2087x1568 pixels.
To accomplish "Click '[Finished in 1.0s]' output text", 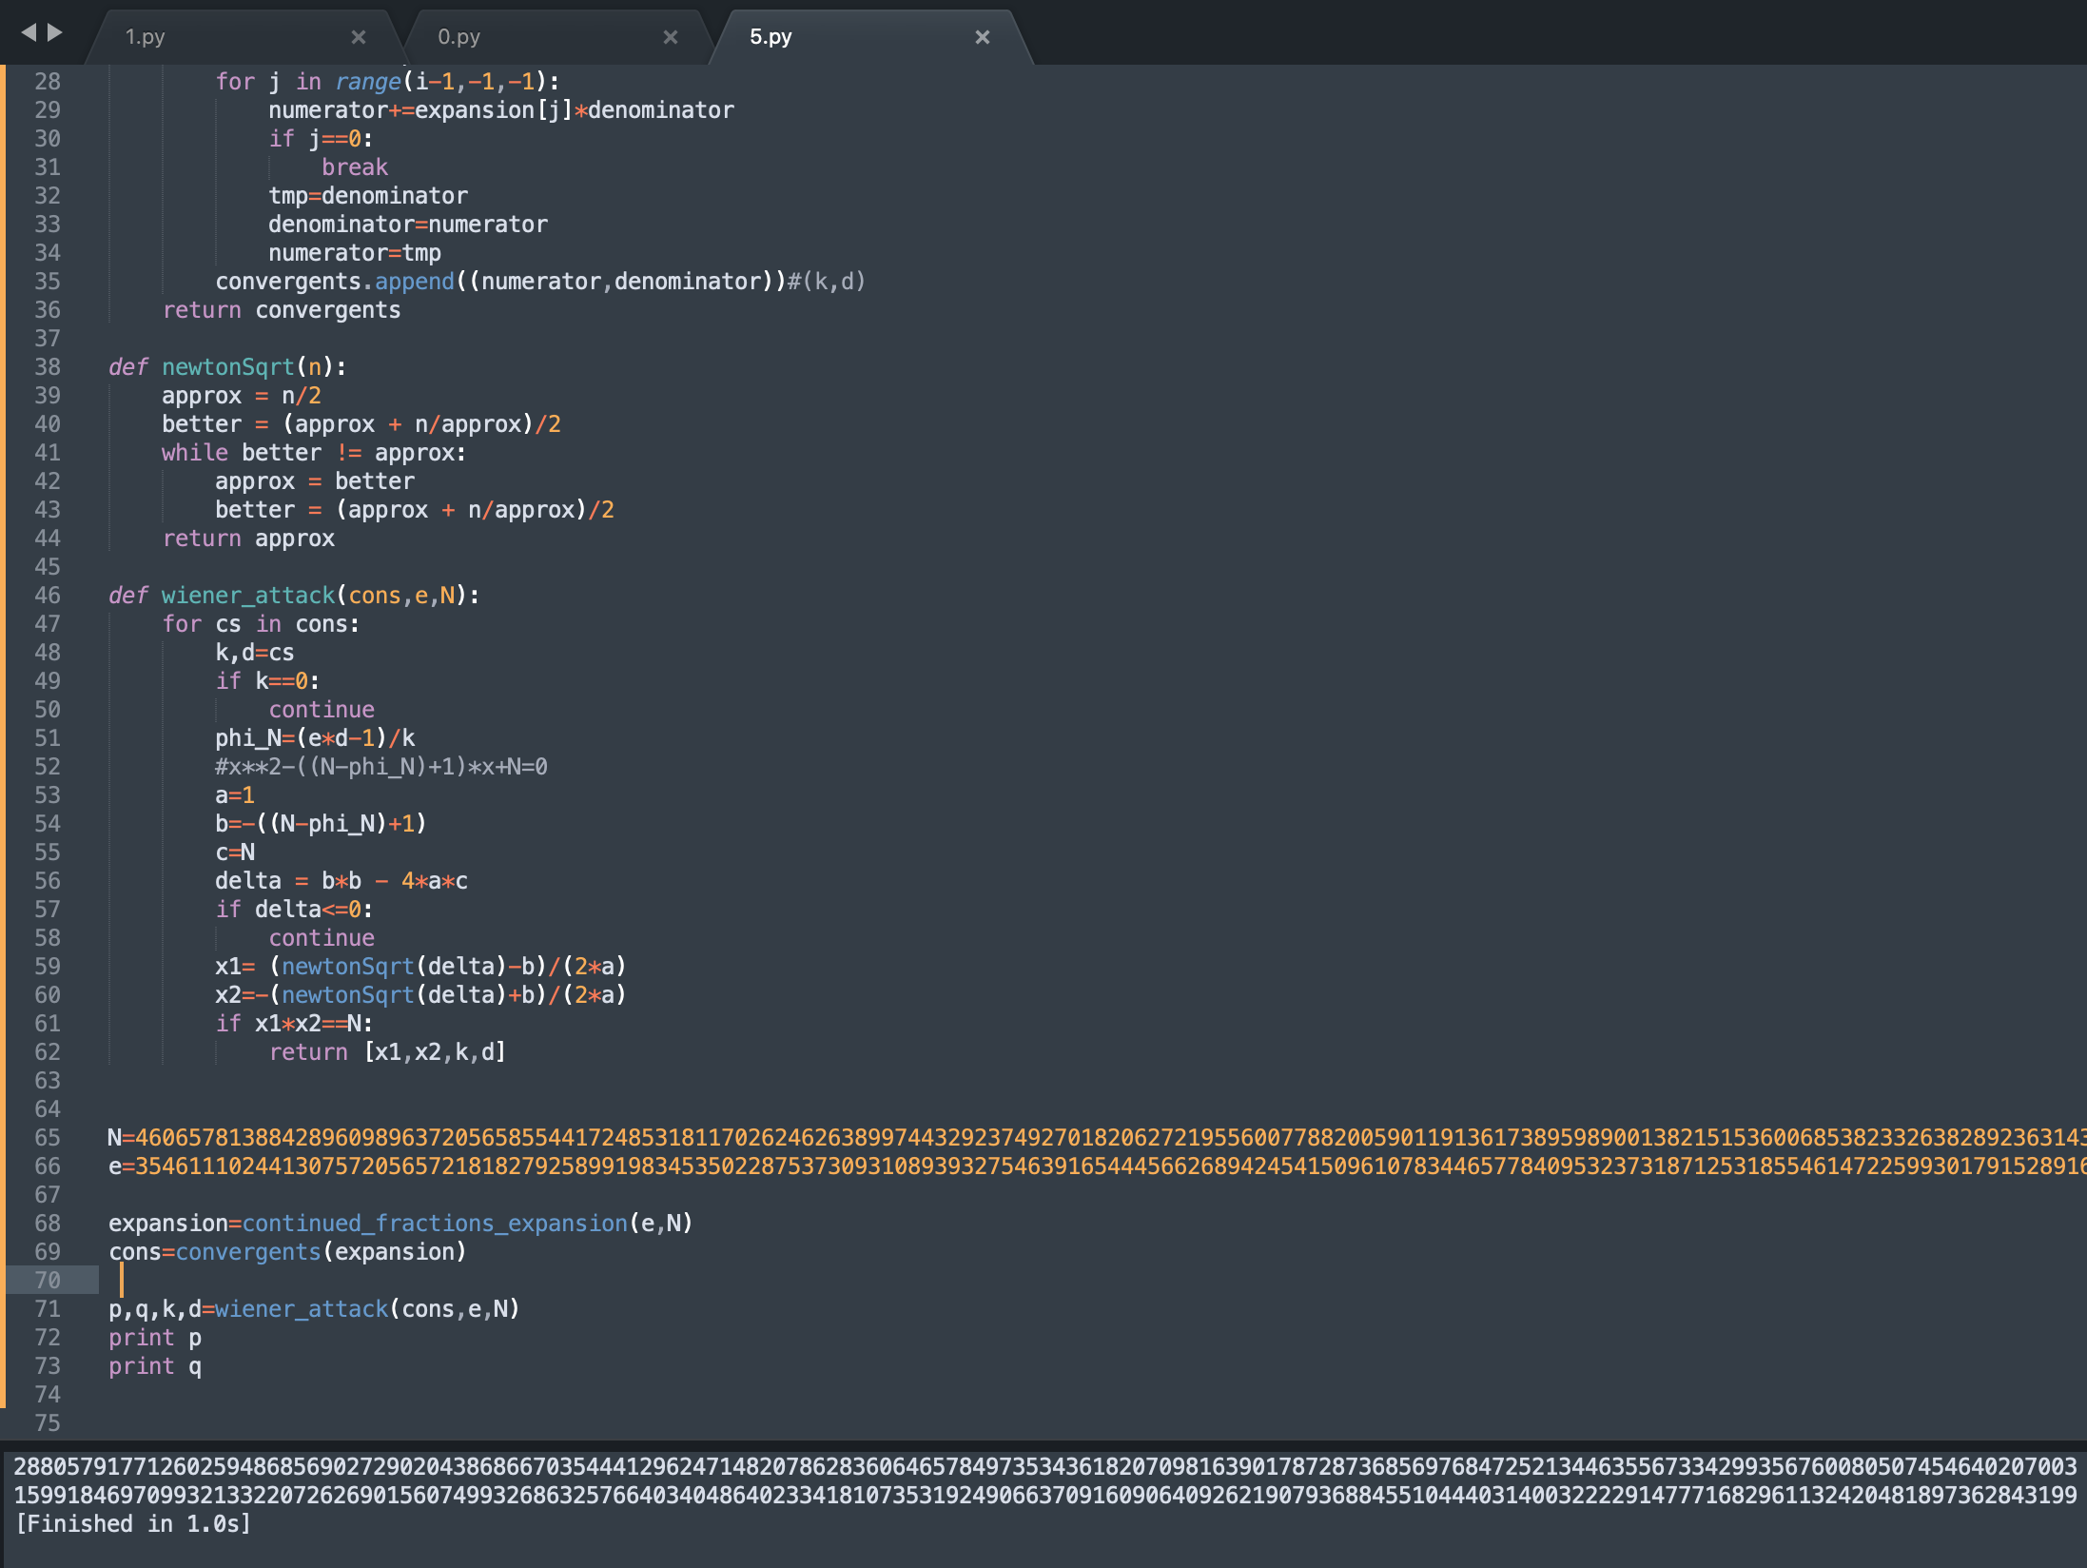I will 133,1524.
